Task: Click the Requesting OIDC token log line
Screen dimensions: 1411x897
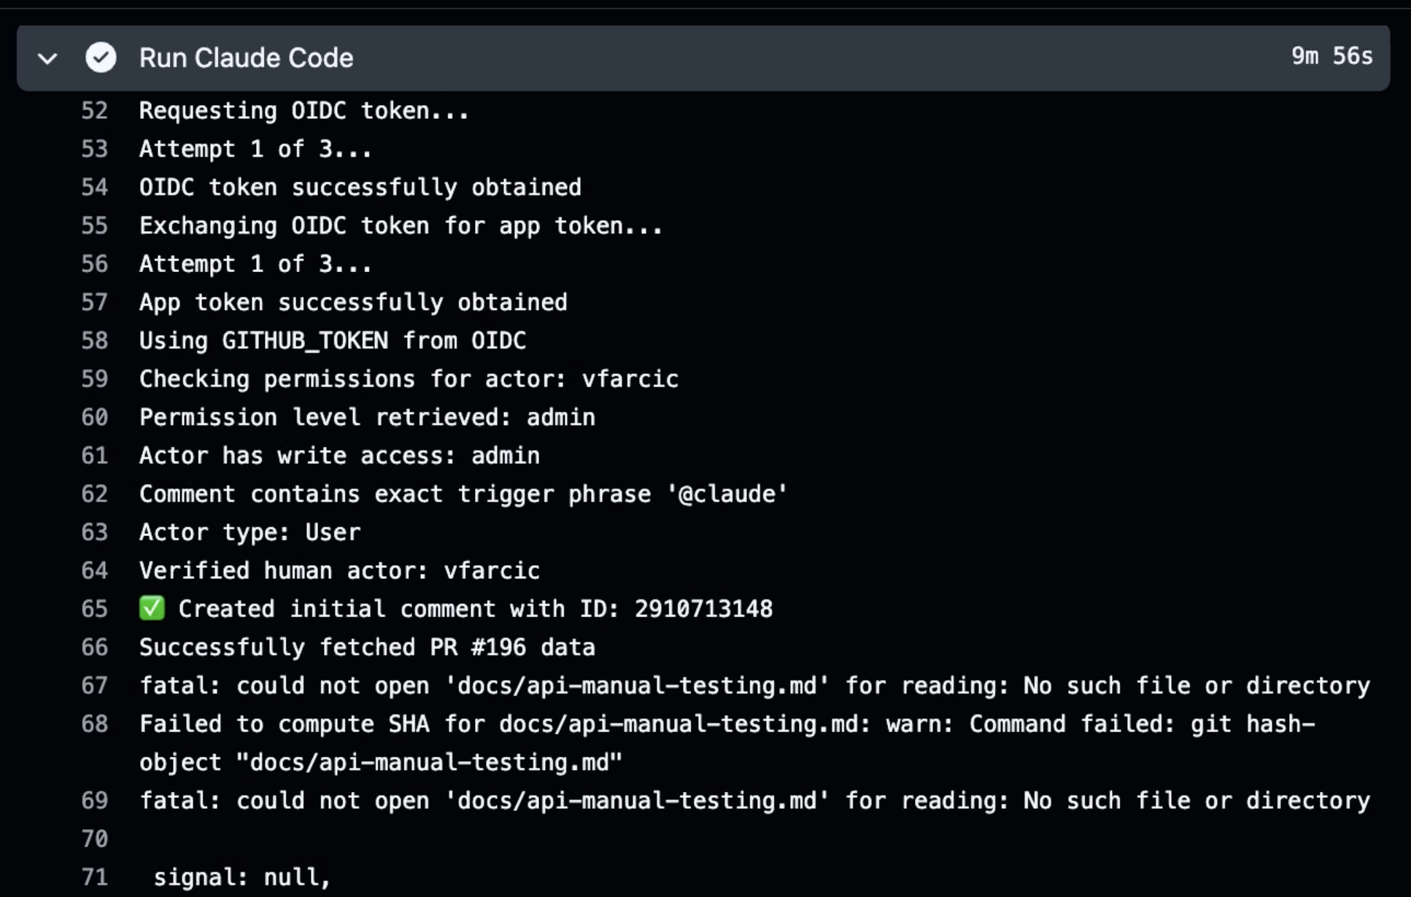Action: [304, 111]
